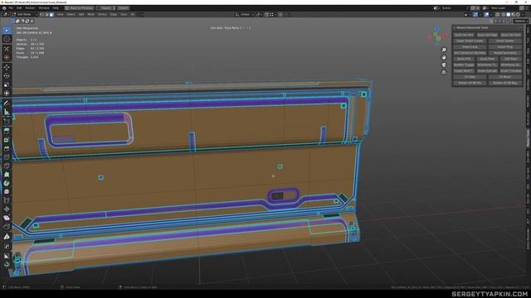Click the Super Smart Create button
The width and height of the screenshot is (531, 298).
pos(470,41)
